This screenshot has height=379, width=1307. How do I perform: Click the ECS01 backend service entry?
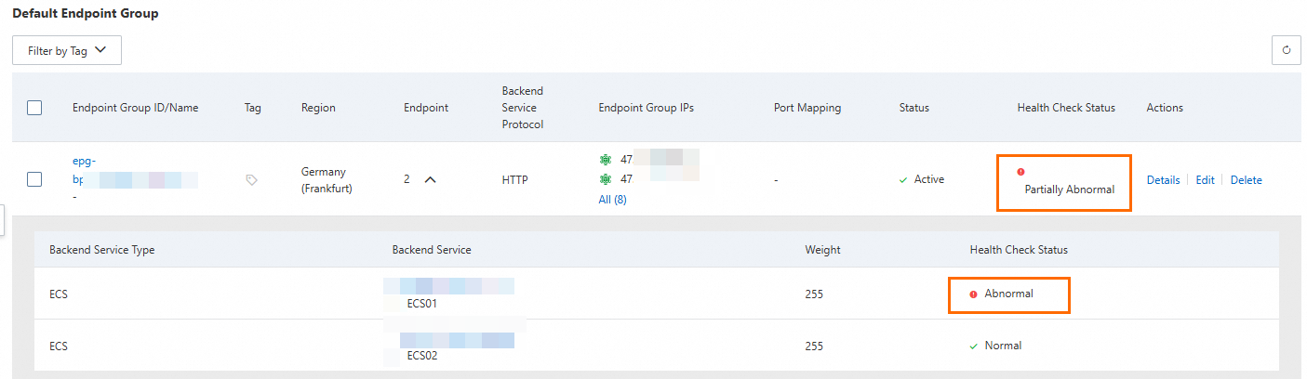[x=422, y=304]
